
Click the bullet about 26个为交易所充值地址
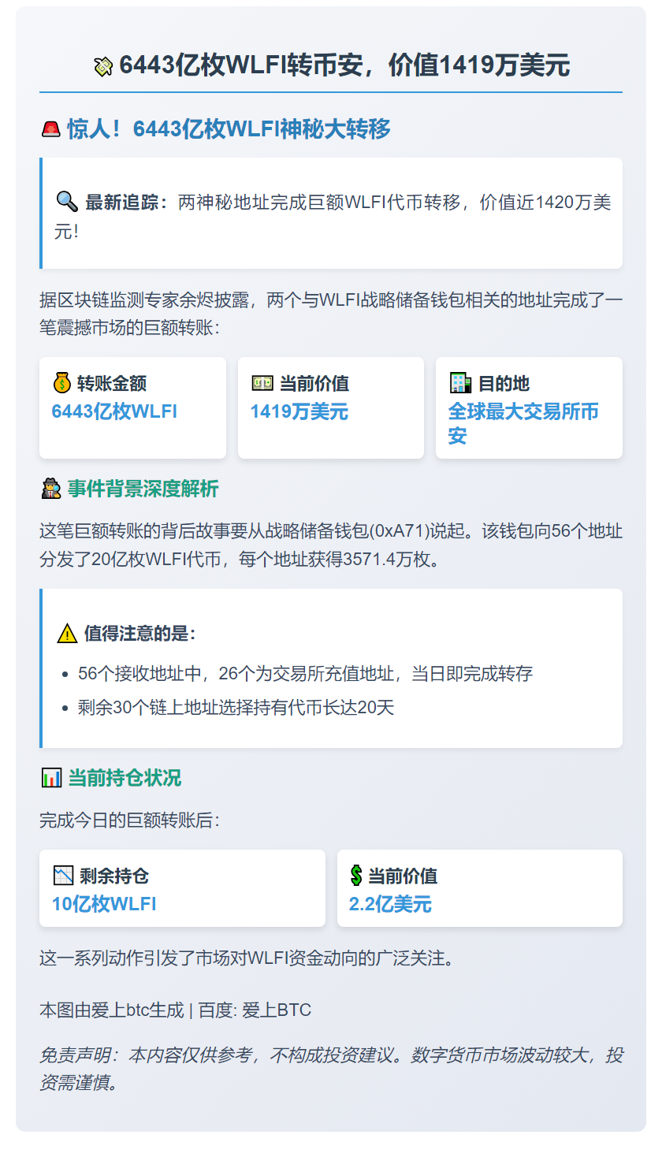306,674
